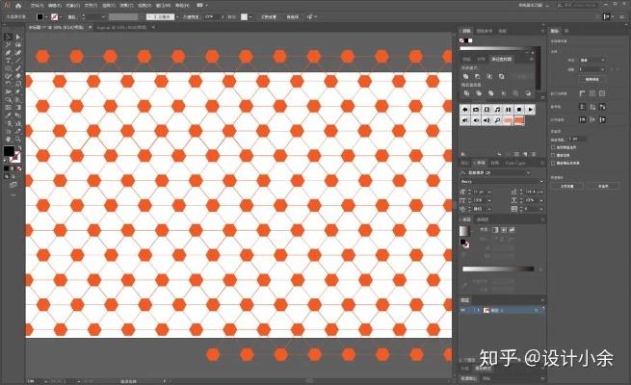Select the Pen tool
This screenshot has height=385, width=631.
8,53
